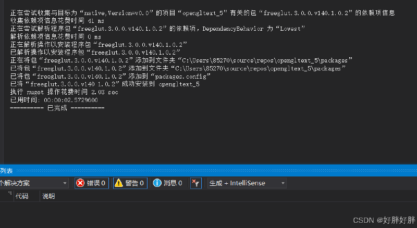Click the line 成功安装到 opengltext_5
Image resolution: width=417 pixels, height=228 pixels.
click(x=105, y=84)
